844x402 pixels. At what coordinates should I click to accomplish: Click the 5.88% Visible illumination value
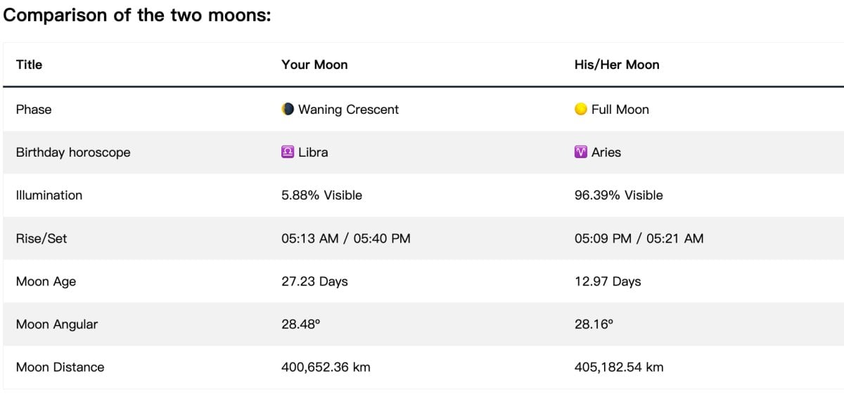click(321, 195)
